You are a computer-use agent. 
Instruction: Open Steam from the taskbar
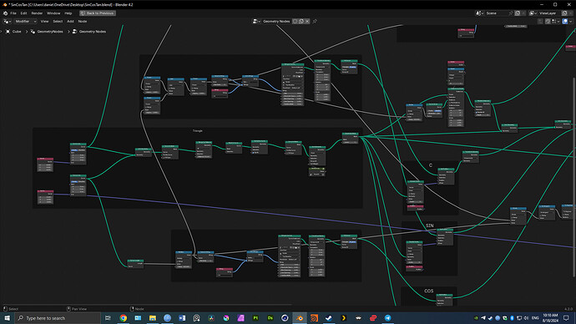click(329, 318)
